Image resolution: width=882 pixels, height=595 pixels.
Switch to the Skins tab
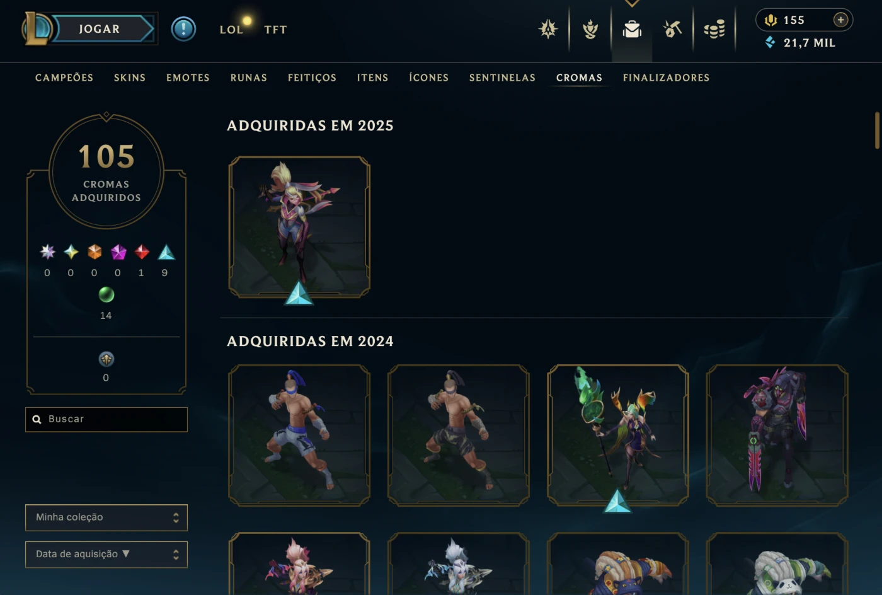(x=130, y=78)
